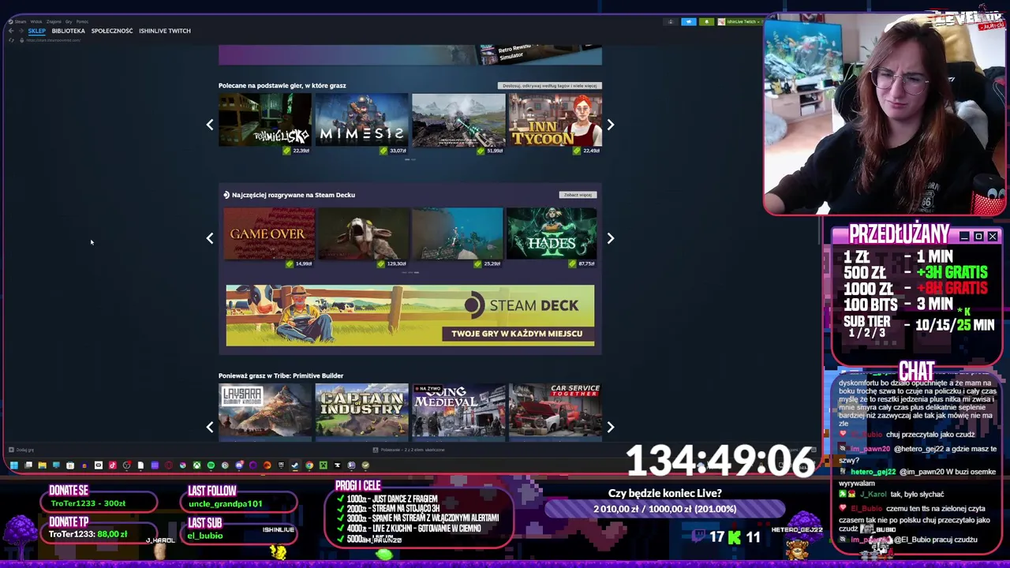Image resolution: width=1010 pixels, height=568 pixels.
Task: Open the Car Service Together thumbnail
Action: click(555, 410)
